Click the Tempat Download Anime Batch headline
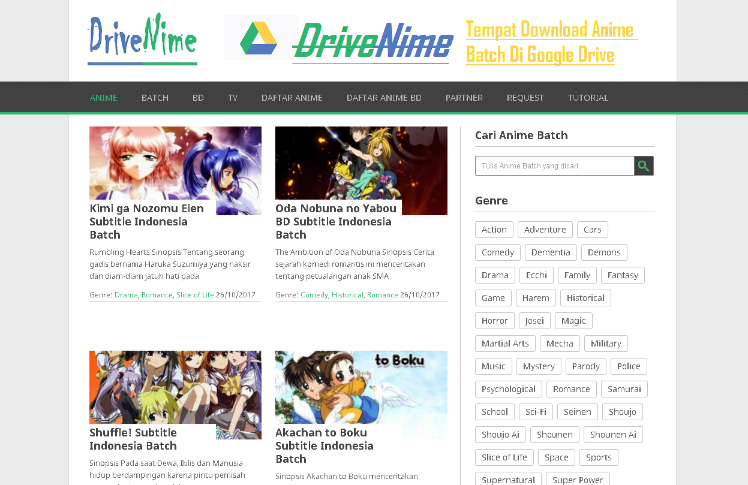 click(x=551, y=42)
